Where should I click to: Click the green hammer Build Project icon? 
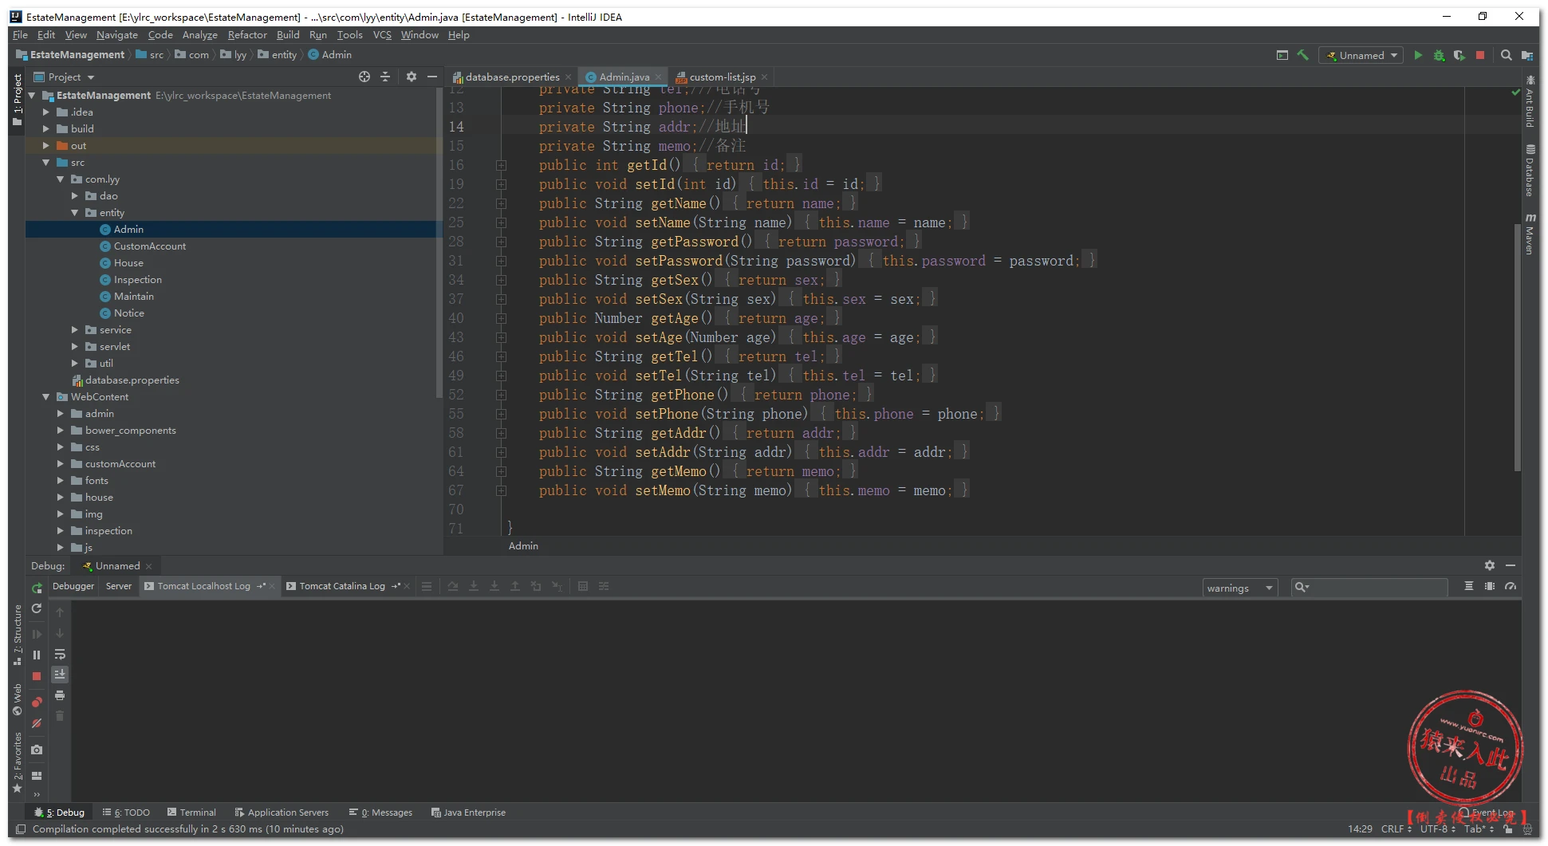1302,55
